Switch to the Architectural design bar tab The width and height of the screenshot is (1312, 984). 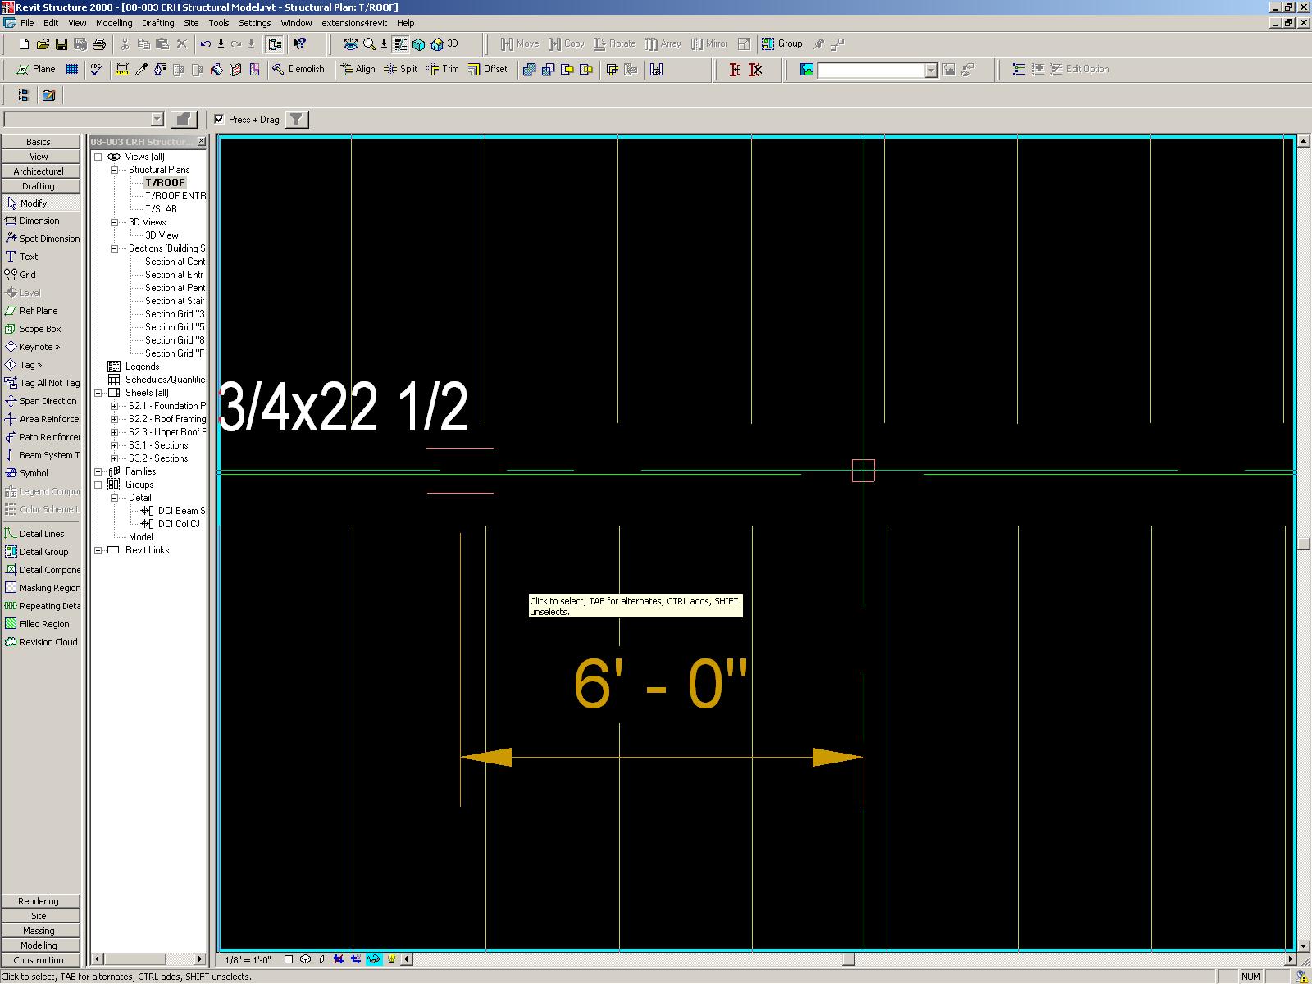pyautogui.click(x=39, y=171)
